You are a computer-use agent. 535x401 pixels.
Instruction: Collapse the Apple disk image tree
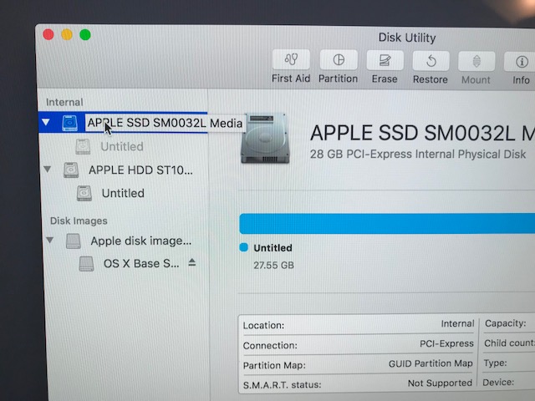coord(50,241)
